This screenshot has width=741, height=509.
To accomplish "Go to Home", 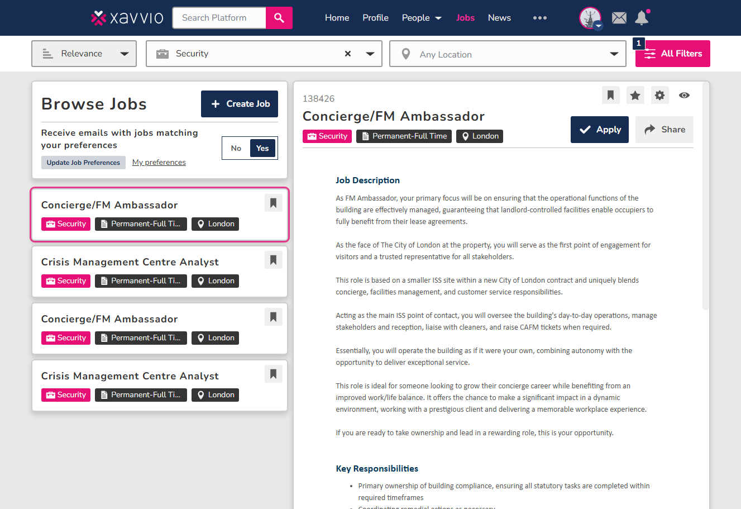I will [x=337, y=18].
